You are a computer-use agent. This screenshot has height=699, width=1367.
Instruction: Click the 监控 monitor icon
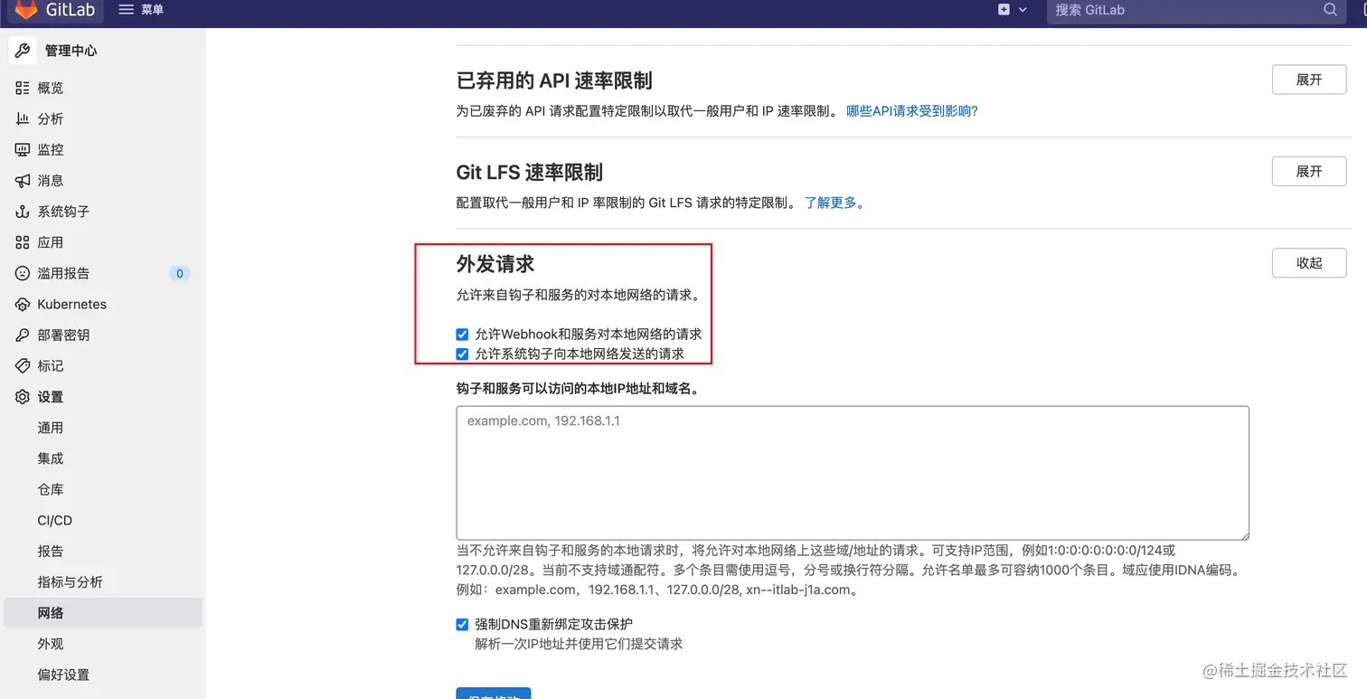coord(23,149)
